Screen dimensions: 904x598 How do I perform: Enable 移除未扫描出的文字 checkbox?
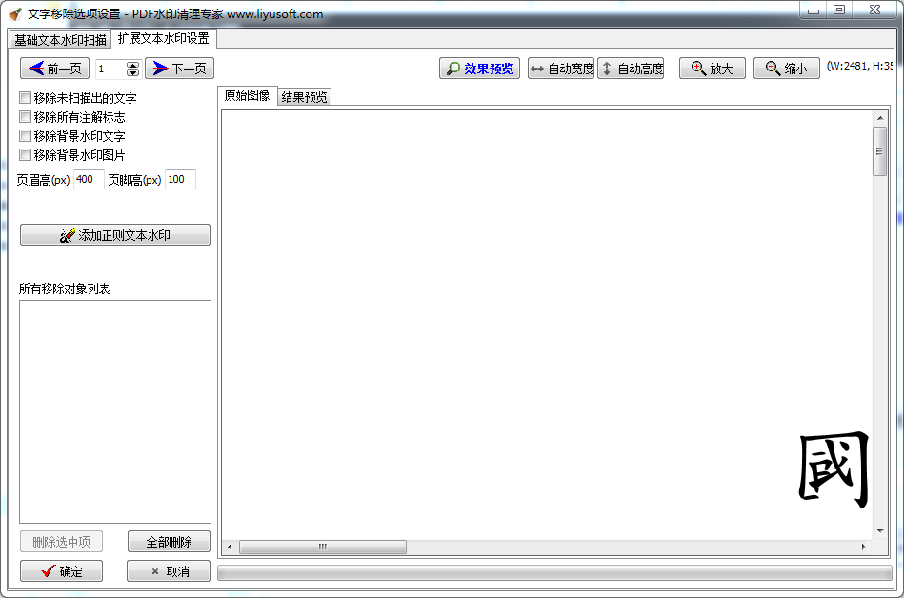click(25, 97)
